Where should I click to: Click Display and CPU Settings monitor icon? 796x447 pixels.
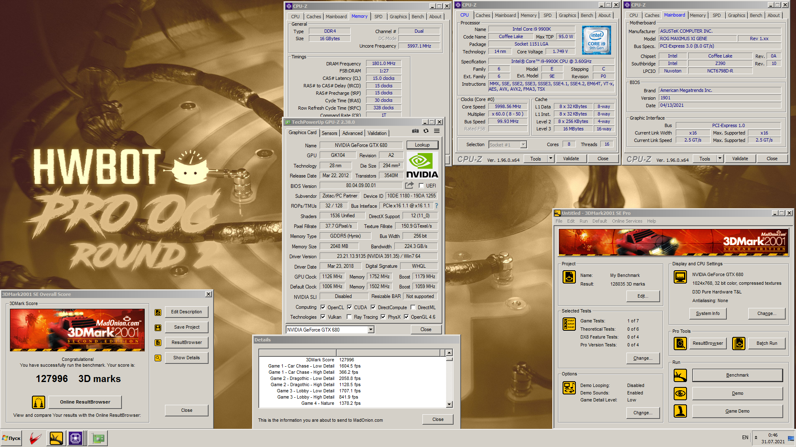pos(680,276)
